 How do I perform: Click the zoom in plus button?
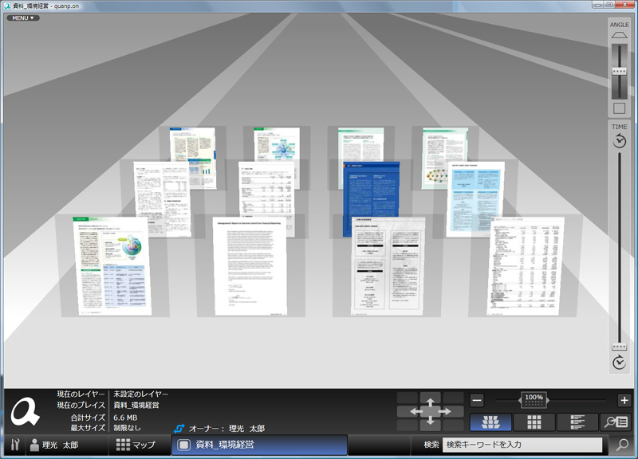pos(624,400)
